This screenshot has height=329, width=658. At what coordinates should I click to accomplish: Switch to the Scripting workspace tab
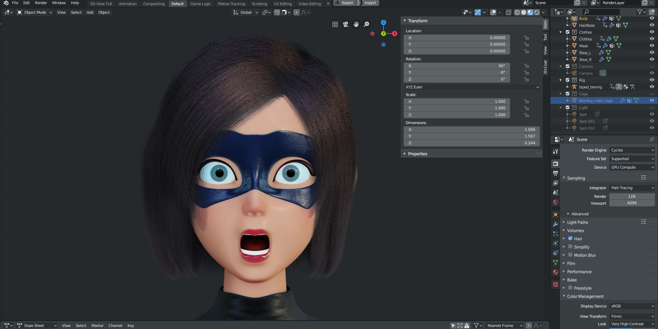[259, 4]
